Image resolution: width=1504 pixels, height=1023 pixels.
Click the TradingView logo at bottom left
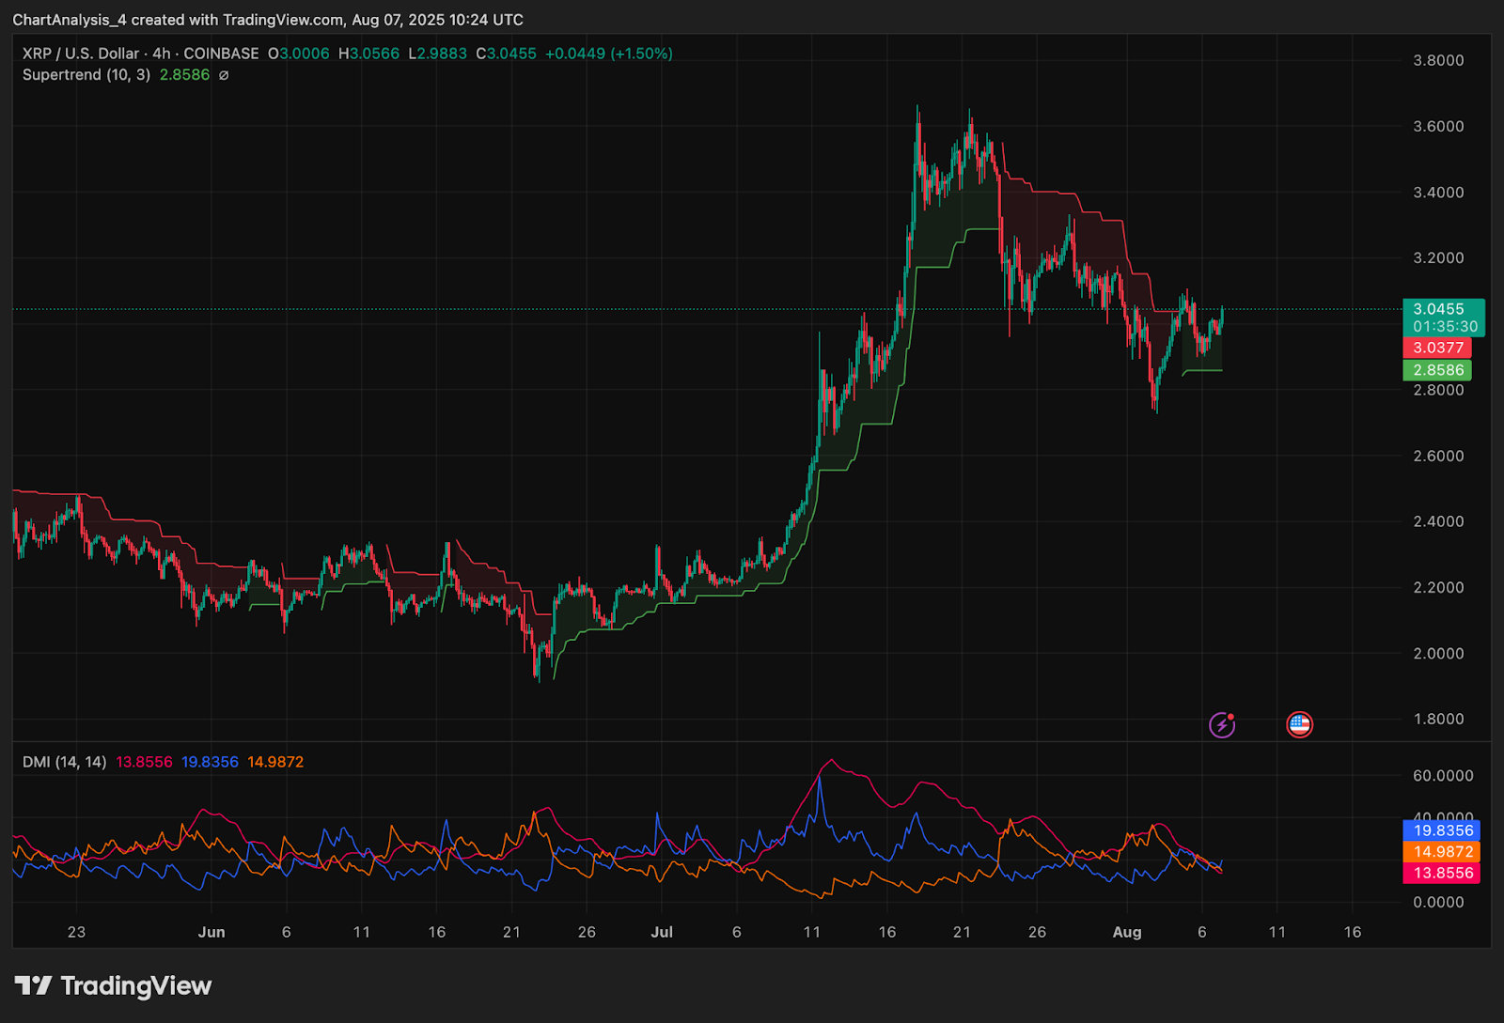(113, 985)
